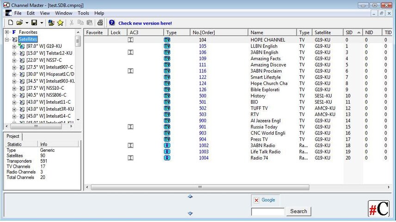Sort by the Favorite column header
The height and width of the screenshot is (222, 396).
pos(96,32)
